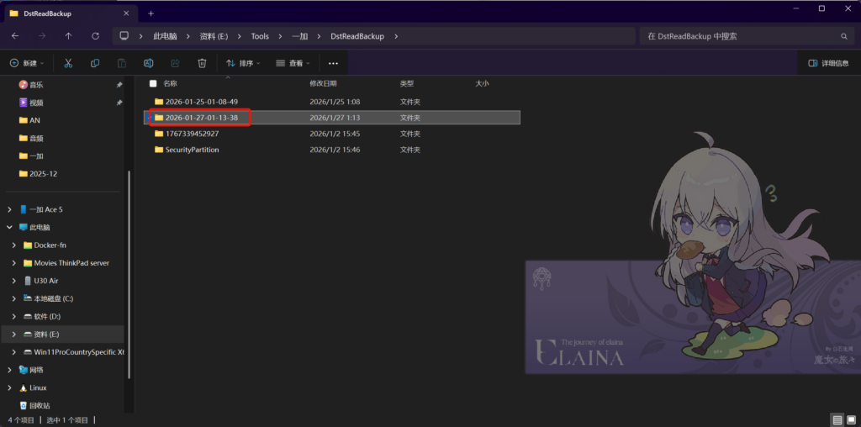Click the Delete trash icon
The width and height of the screenshot is (861, 427).
click(x=202, y=63)
